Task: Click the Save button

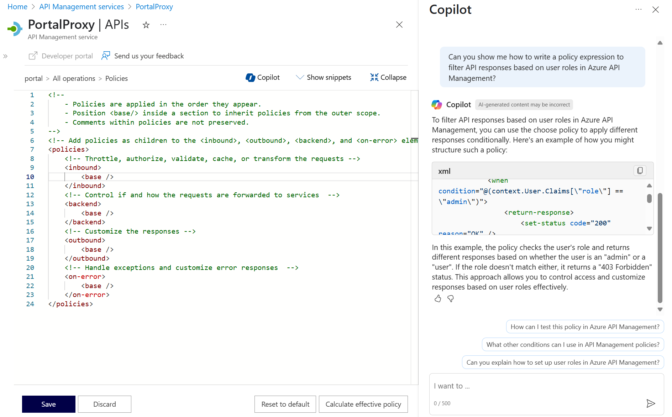Action: tap(48, 404)
